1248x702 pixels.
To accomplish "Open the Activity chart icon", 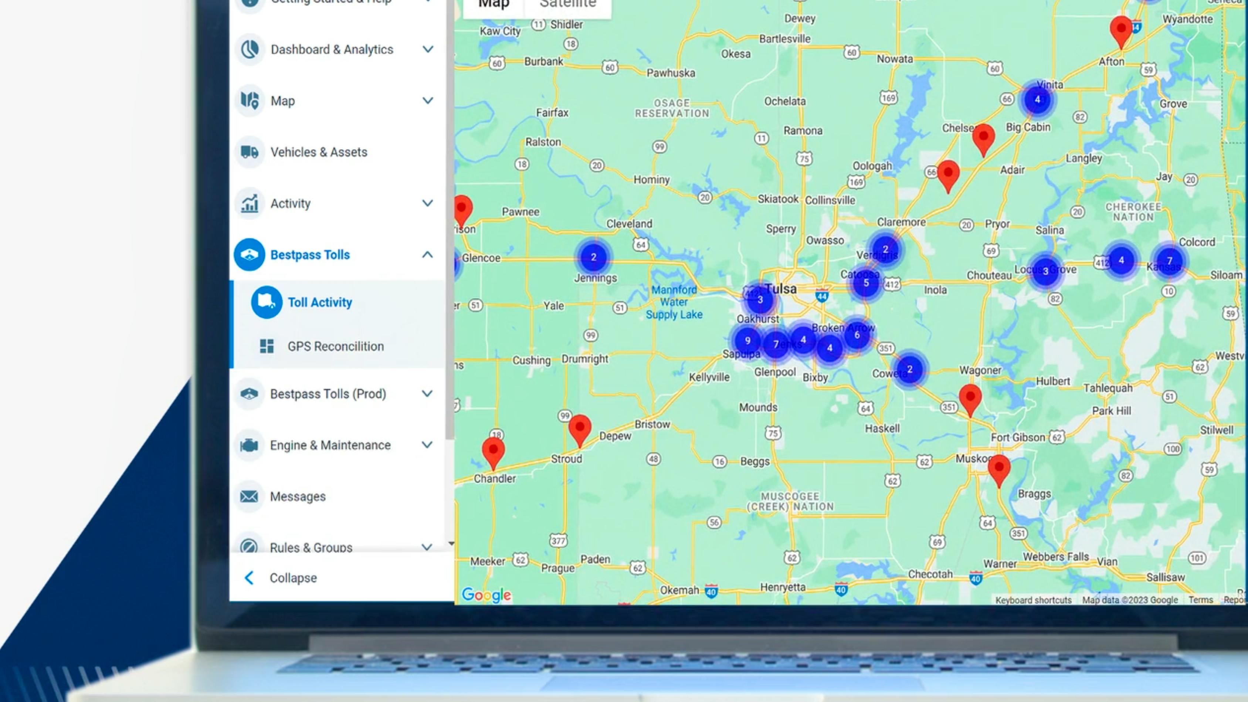I will 249,203.
